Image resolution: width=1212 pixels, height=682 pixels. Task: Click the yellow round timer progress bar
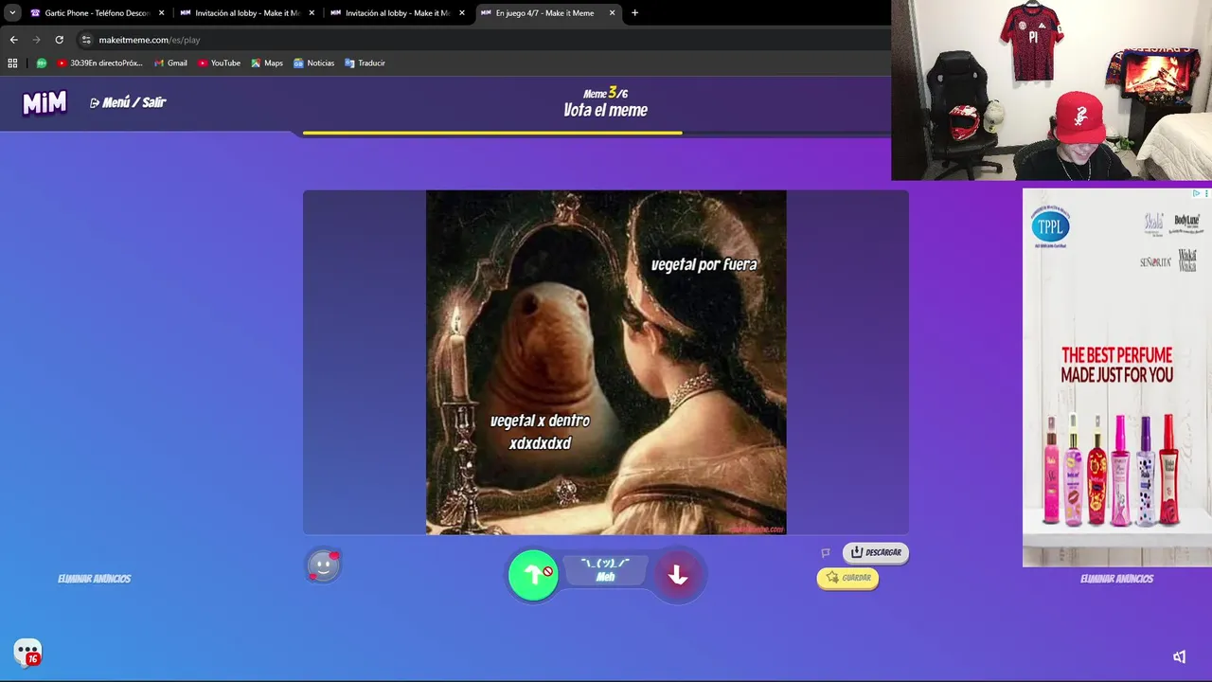(492, 134)
